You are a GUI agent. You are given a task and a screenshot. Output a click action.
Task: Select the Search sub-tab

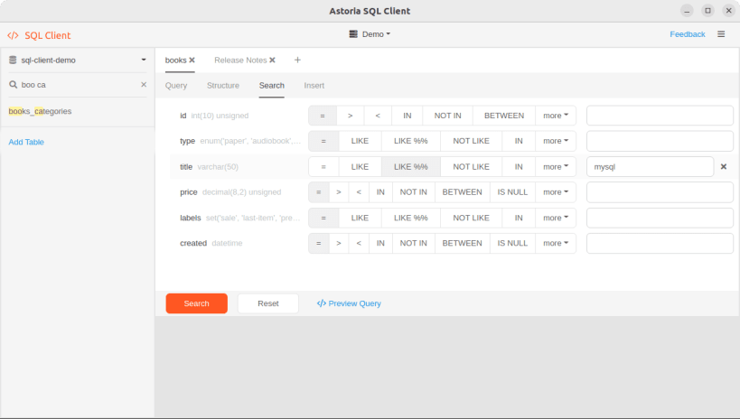click(271, 86)
